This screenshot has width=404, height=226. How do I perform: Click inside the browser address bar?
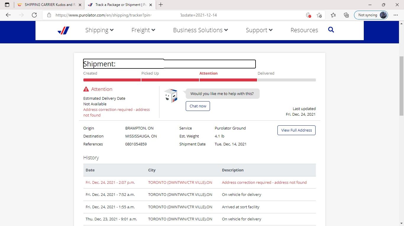tap(177, 15)
